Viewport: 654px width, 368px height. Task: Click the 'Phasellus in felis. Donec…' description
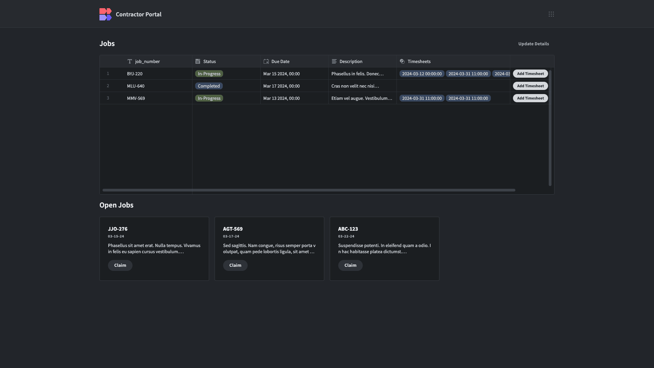(x=357, y=74)
